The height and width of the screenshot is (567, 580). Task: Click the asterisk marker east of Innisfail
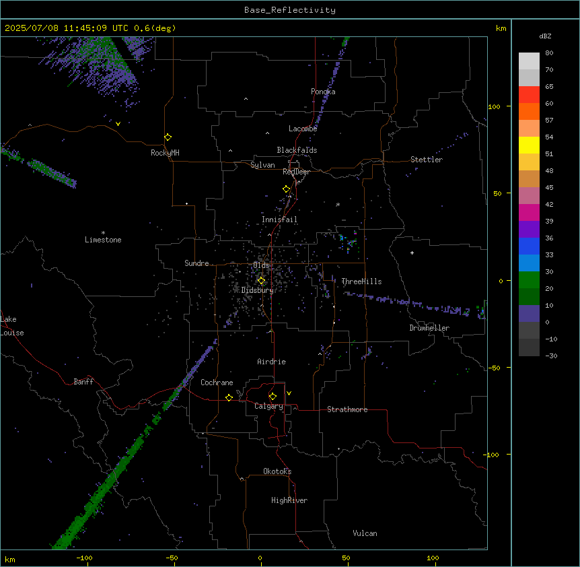338,204
